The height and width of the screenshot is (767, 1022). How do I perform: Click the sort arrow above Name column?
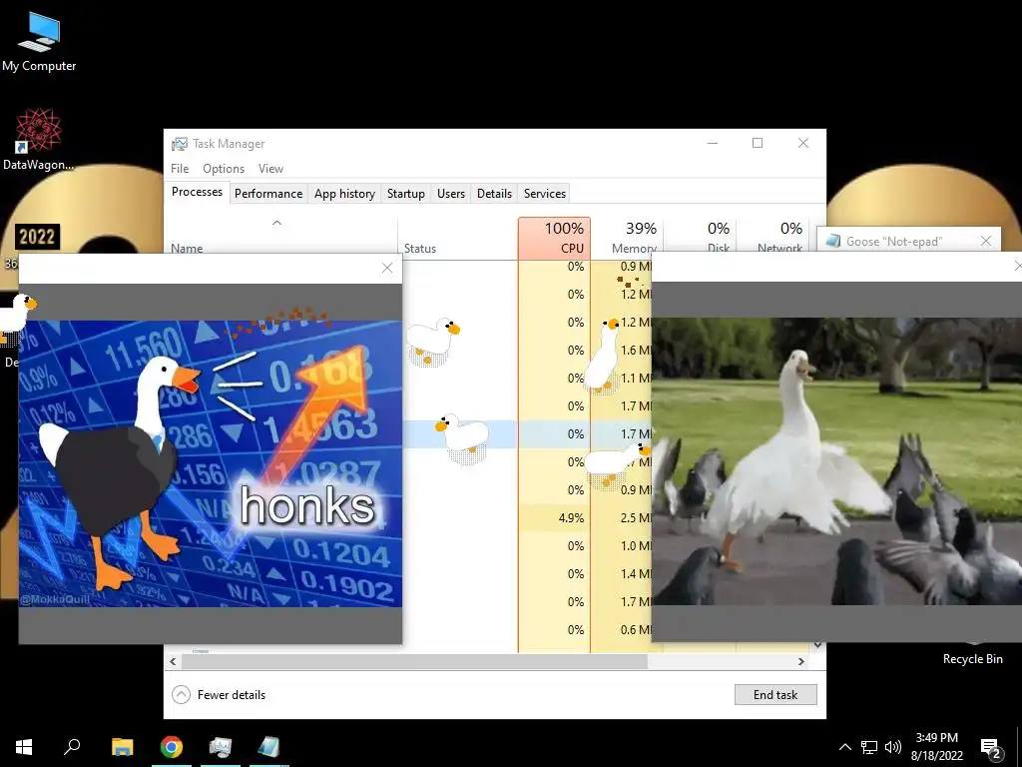pyautogui.click(x=276, y=223)
